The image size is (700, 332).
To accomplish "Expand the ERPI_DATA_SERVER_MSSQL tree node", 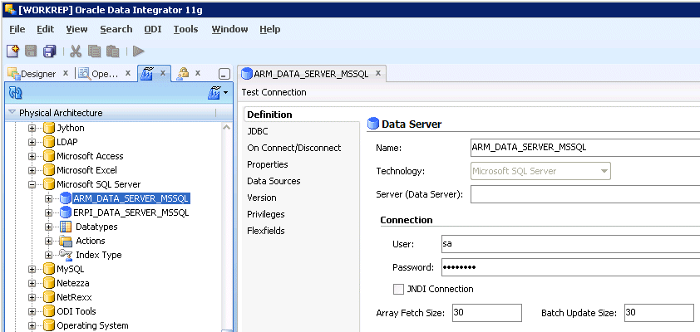I will 49,212.
